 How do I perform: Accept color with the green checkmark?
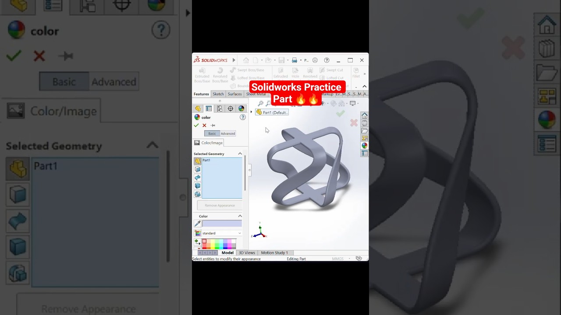click(196, 126)
